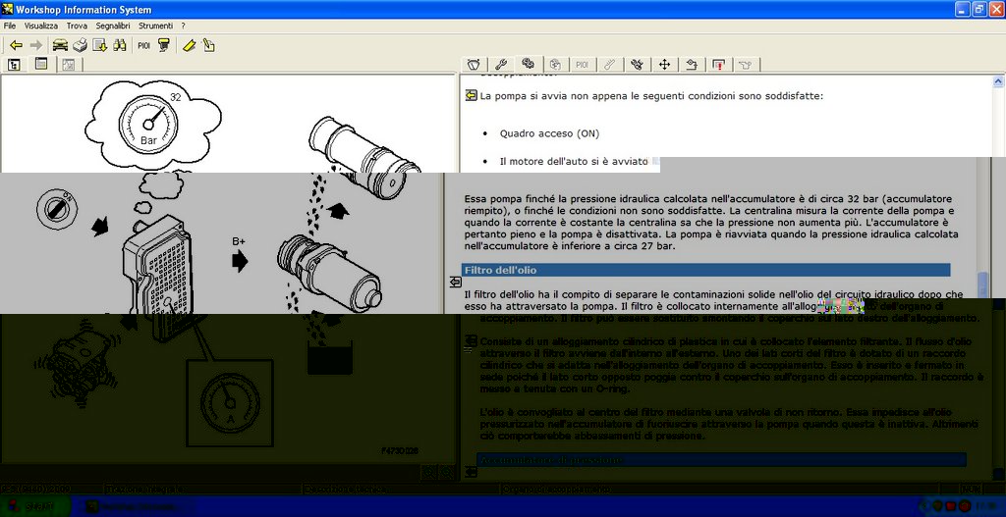Select the yellow highlighter marker tool

tap(189, 45)
